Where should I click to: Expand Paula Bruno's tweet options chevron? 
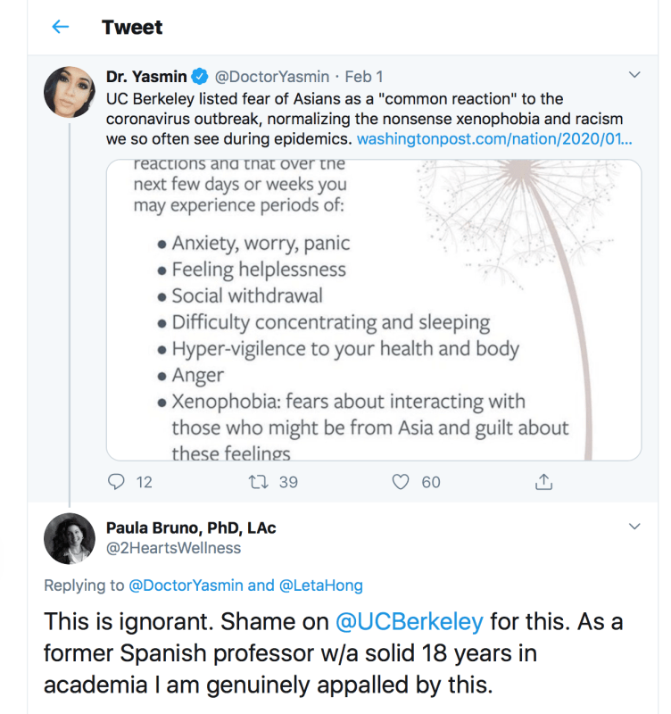(634, 527)
